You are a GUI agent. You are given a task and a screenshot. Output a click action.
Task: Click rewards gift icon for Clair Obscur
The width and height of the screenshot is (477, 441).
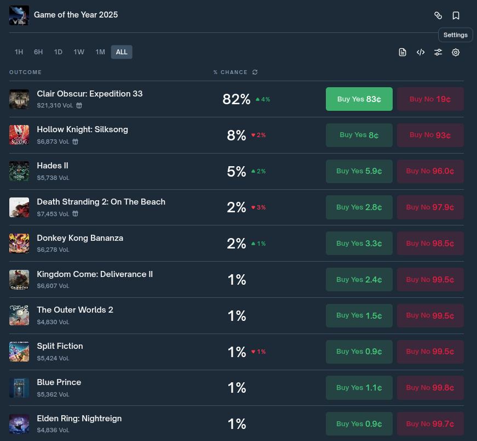[x=79, y=105]
